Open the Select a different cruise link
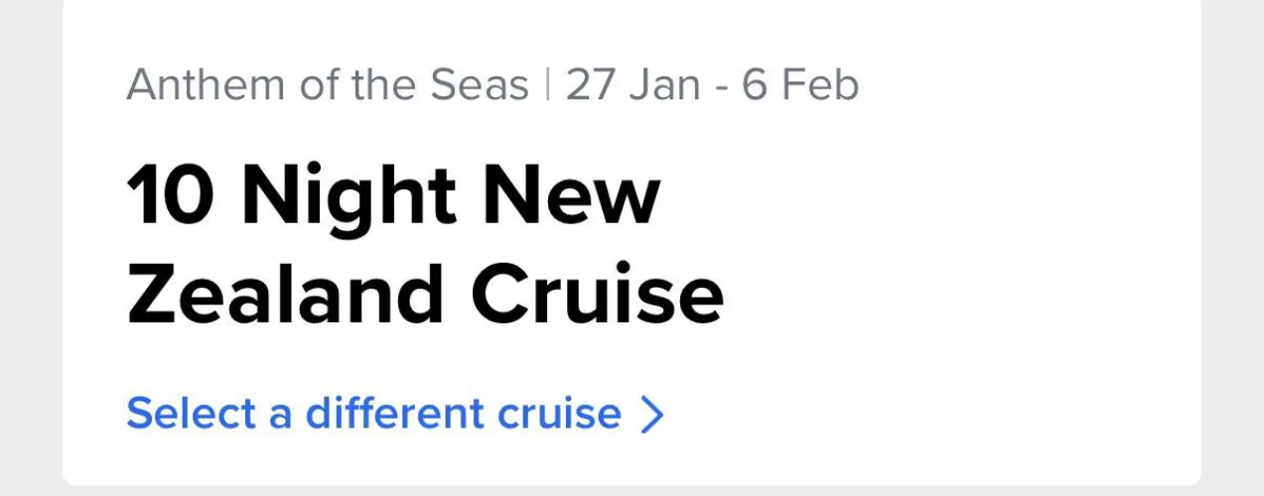Screen dimensions: 1264x496 click(x=373, y=414)
